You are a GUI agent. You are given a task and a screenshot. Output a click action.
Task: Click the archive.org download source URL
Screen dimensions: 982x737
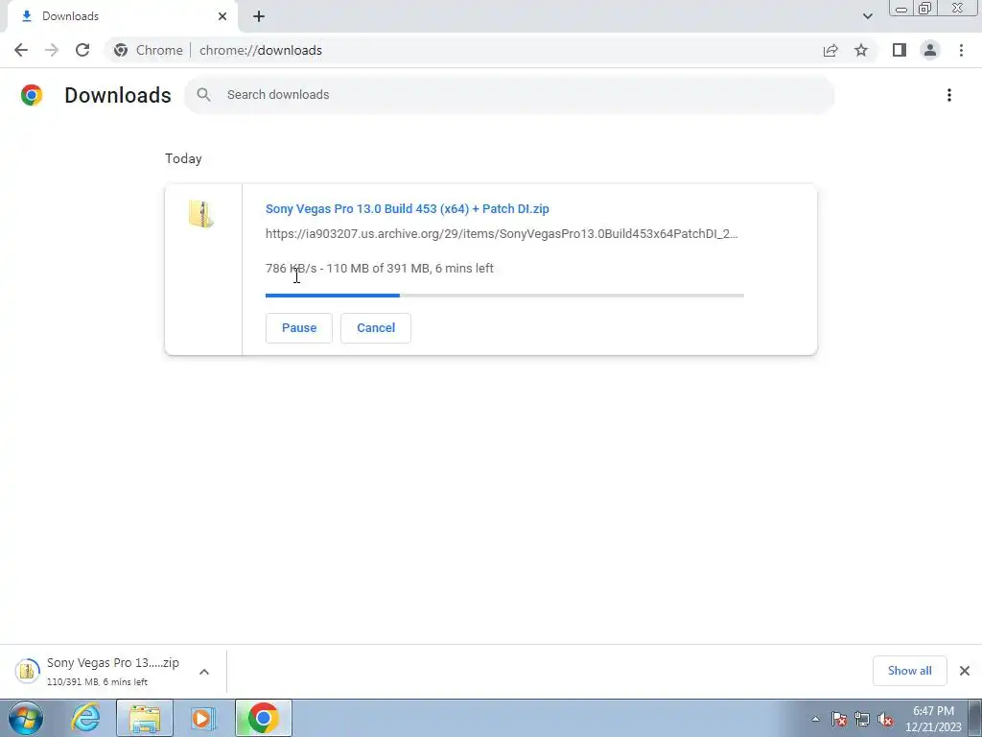coord(502,234)
